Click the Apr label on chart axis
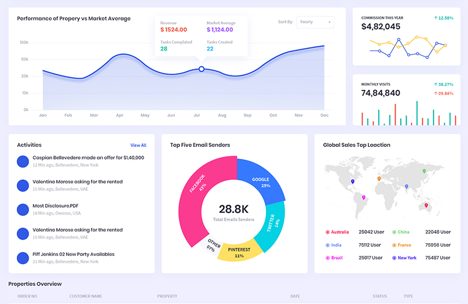This screenshot has height=304, width=468. pos(120,115)
